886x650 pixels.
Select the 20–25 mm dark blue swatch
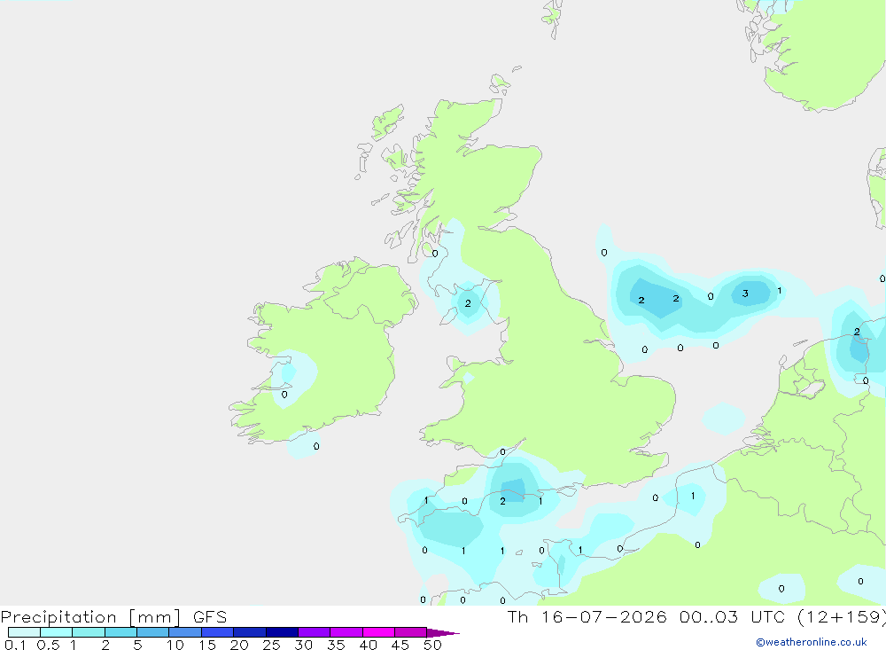click(x=250, y=632)
